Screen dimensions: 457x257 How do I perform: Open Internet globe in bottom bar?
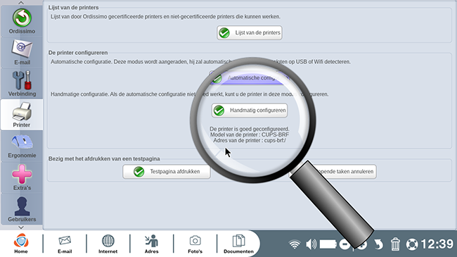[x=108, y=244]
